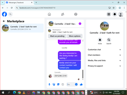Click the Facebook logo

(x=4, y=14)
